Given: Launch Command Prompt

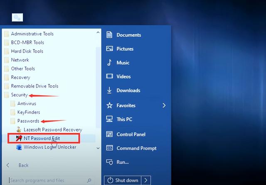Looking at the screenshot, I should tap(136, 148).
